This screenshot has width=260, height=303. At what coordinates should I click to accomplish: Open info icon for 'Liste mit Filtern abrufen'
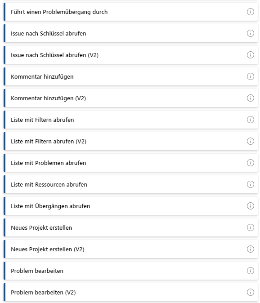coord(251,120)
